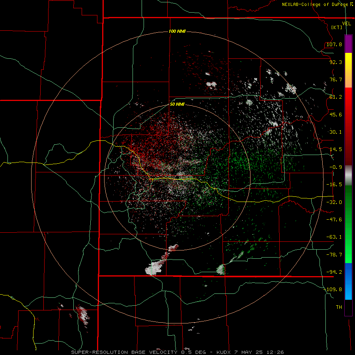Click the VEL legend title

click(346, 24)
